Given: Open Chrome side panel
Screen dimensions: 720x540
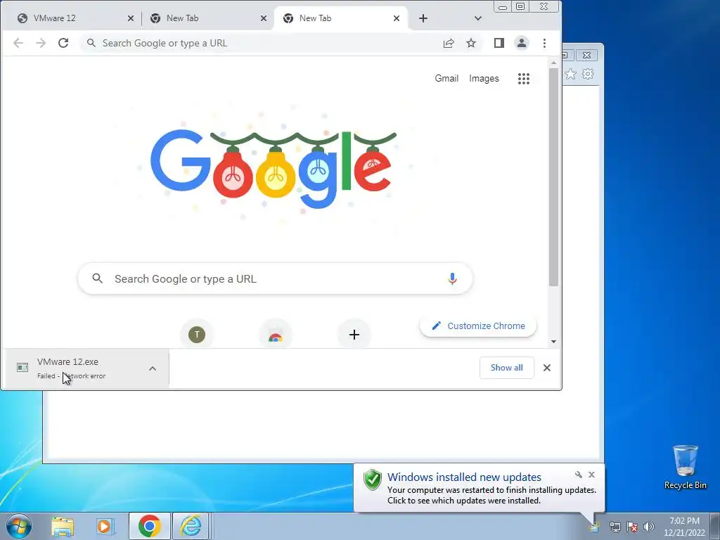Looking at the screenshot, I should [499, 43].
